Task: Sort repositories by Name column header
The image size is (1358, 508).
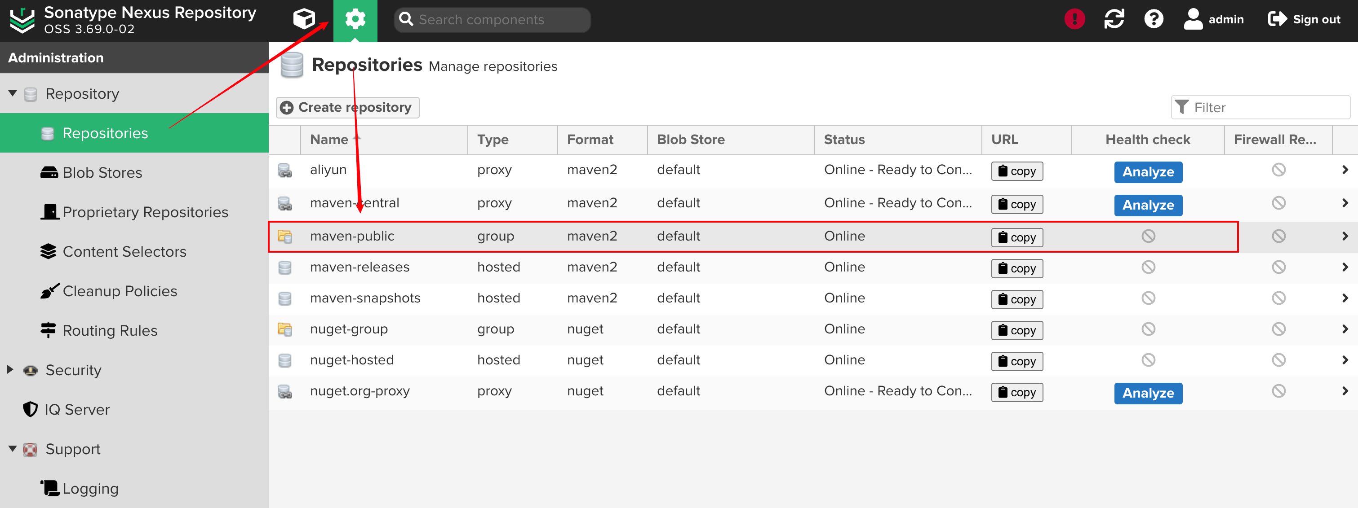Action: (329, 140)
